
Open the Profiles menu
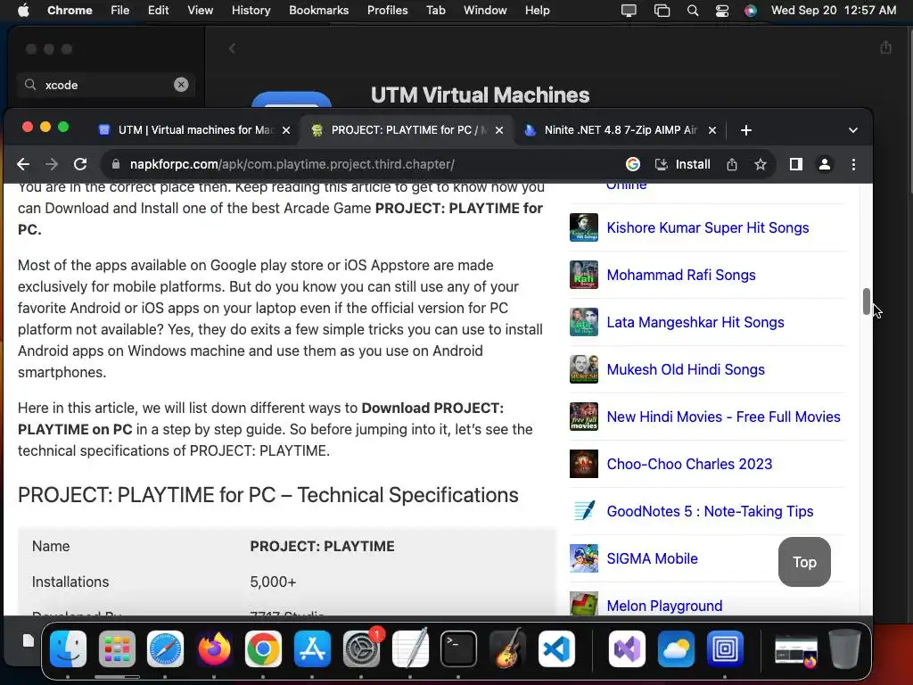(x=387, y=11)
